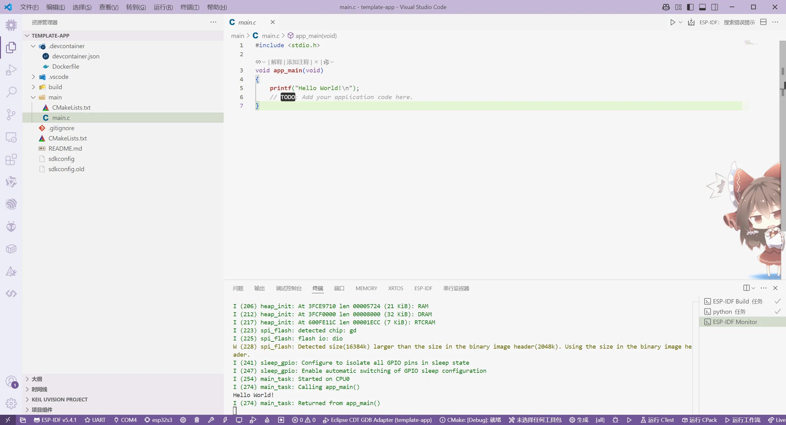Screen dimensions: 786x425
Task: Open Source Control view
Action: pyautogui.click(x=11, y=115)
